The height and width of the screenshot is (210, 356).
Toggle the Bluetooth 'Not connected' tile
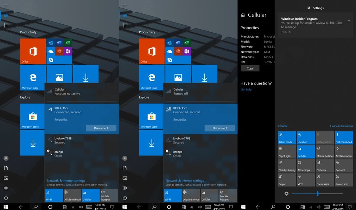[x=344, y=138]
